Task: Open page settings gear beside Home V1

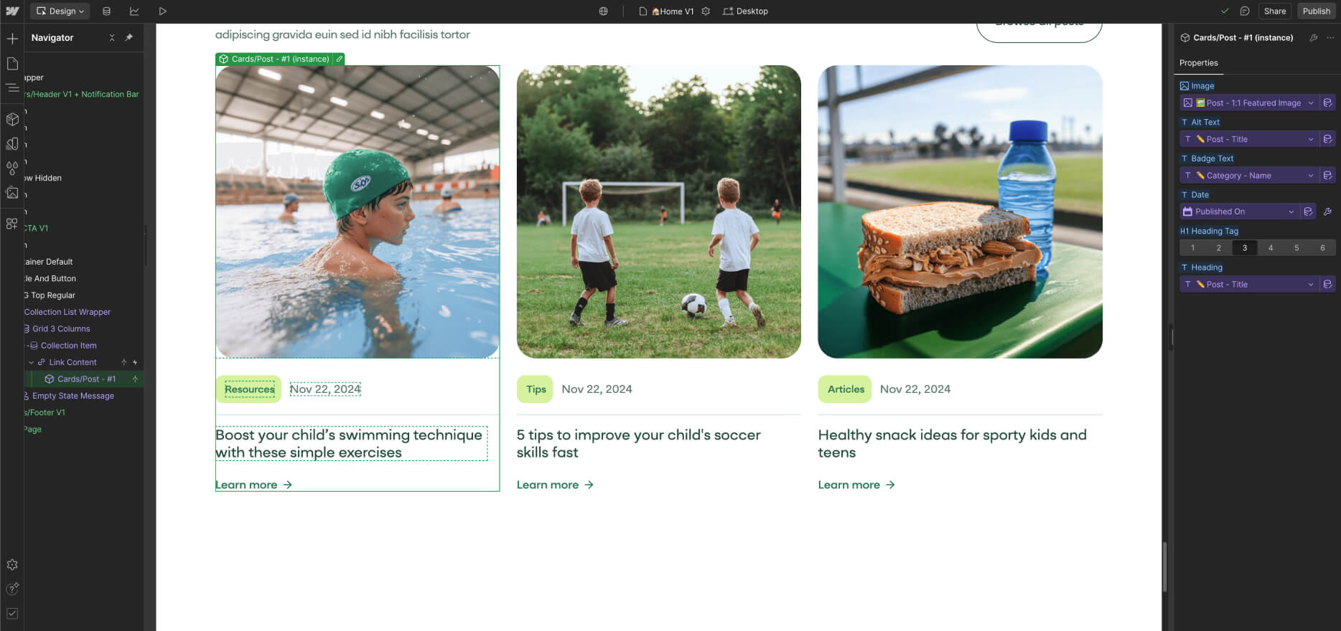Action: 706,11
